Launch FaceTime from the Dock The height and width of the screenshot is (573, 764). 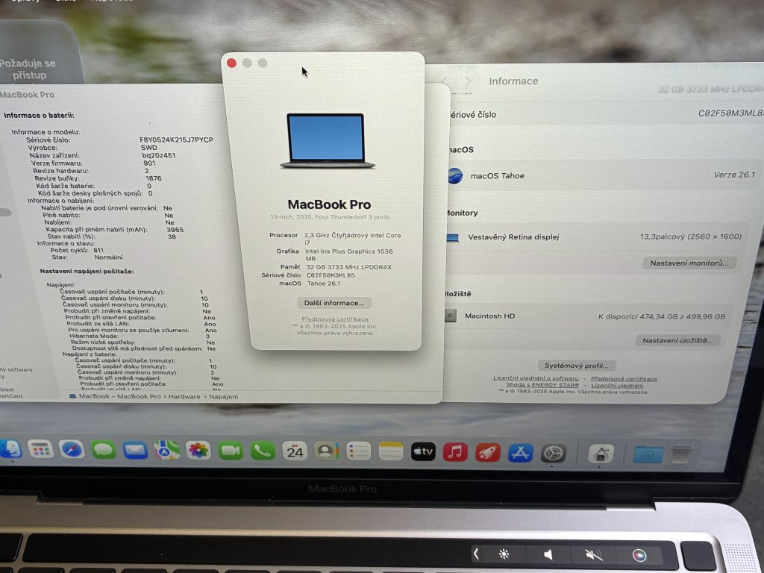pos(231,451)
